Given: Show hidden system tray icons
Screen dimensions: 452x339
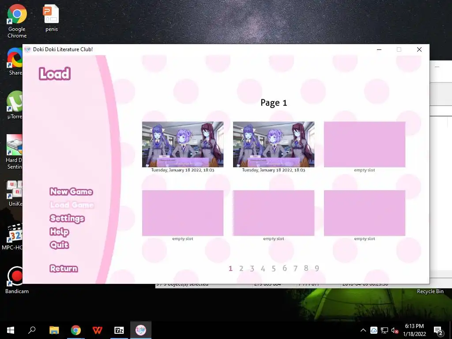Looking at the screenshot, I should [363, 330].
